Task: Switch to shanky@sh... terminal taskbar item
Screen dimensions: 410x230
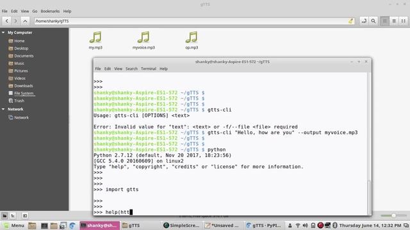Action: pos(99,226)
